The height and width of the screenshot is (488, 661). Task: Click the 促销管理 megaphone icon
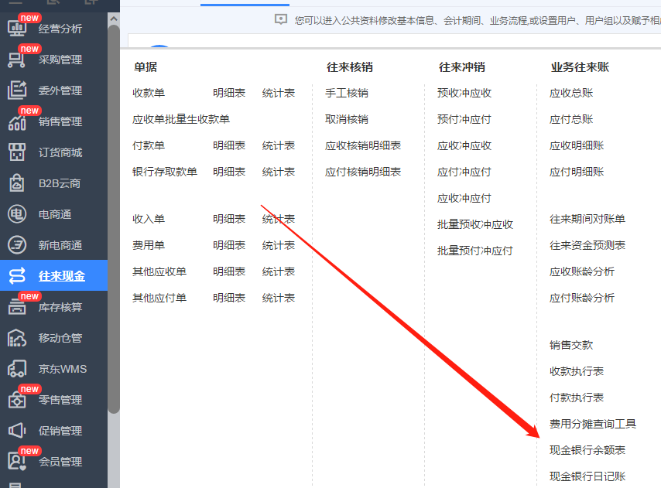(x=17, y=430)
